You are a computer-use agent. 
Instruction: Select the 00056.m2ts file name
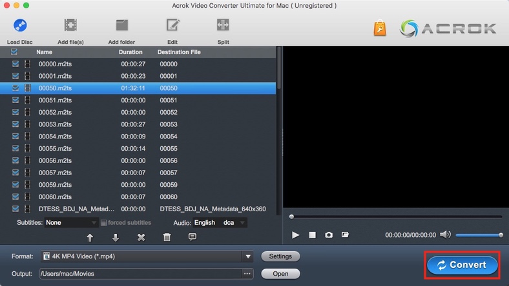[x=55, y=160]
